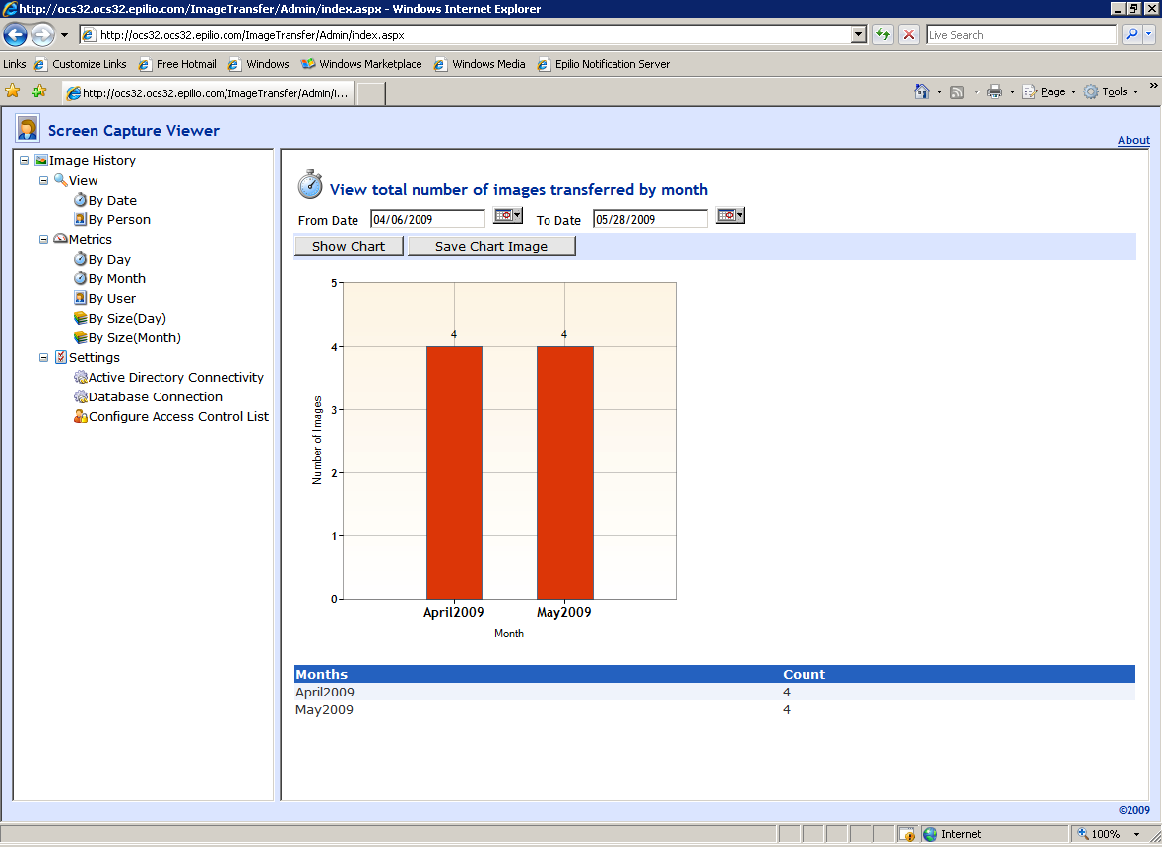The width and height of the screenshot is (1162, 847).
Task: Click the April2009 red chart bar
Action: tap(454, 472)
